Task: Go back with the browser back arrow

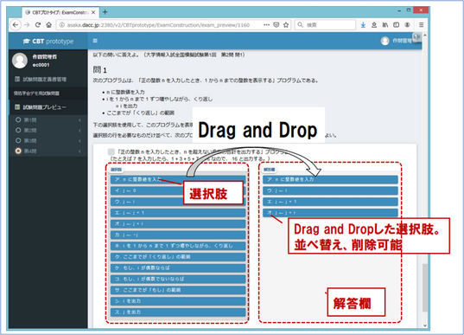Action: (16, 25)
